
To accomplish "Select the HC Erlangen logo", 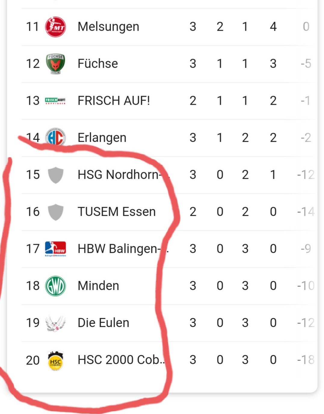I will point(55,138).
